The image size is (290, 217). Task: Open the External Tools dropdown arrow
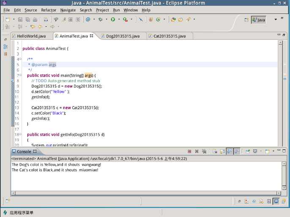131,19
